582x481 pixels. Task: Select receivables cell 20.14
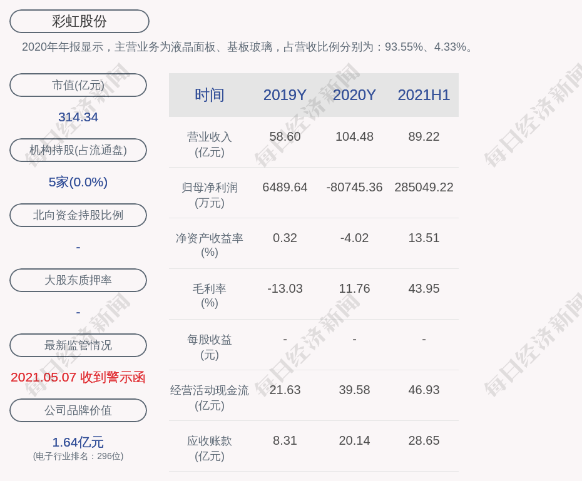pos(354,440)
